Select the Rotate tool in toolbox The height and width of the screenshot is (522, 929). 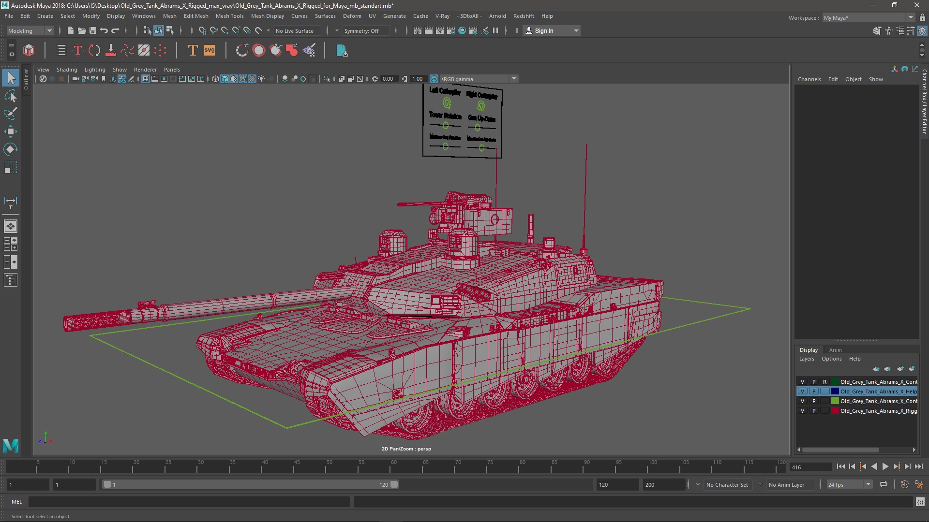pyautogui.click(x=10, y=149)
